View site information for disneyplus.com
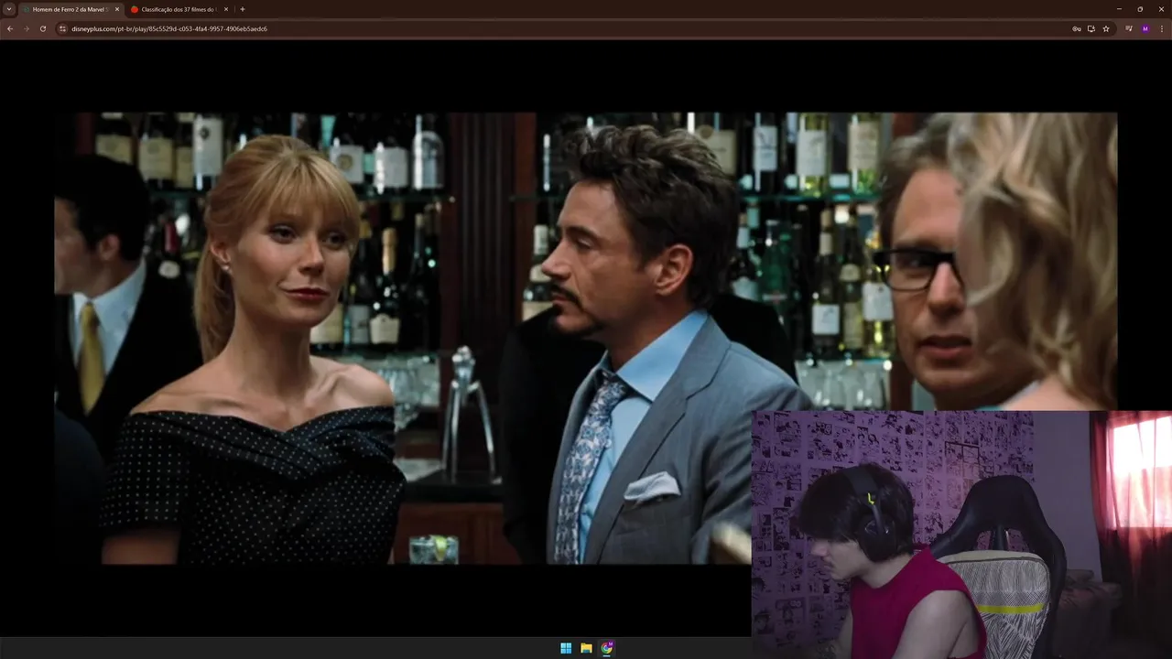The image size is (1172, 659). point(62,28)
